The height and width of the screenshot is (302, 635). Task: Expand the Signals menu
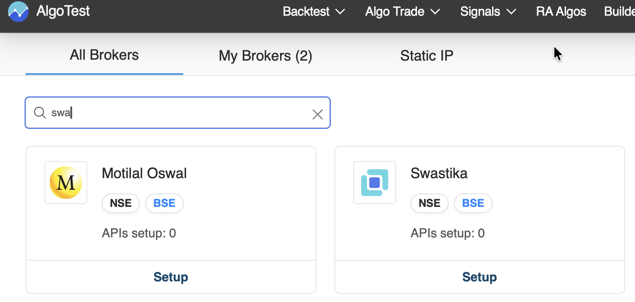click(x=488, y=12)
